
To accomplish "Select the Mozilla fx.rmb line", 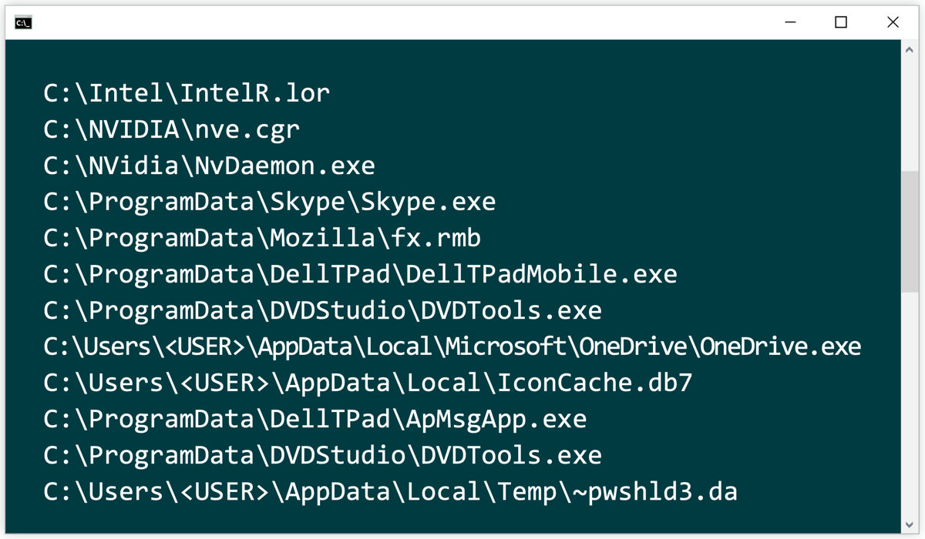I will coord(262,238).
